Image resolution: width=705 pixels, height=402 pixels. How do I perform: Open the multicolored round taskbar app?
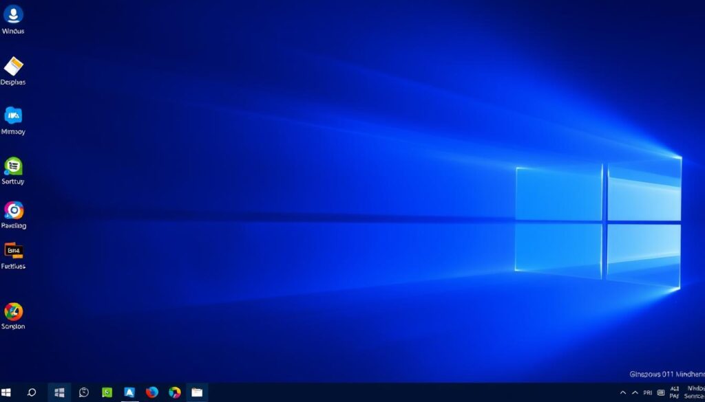(174, 392)
